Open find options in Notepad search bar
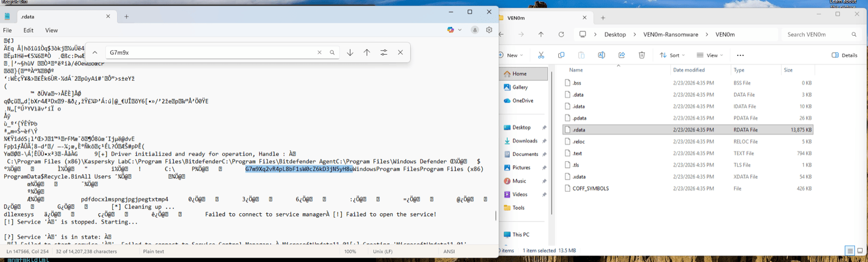This screenshot has height=262, width=868. [x=384, y=53]
